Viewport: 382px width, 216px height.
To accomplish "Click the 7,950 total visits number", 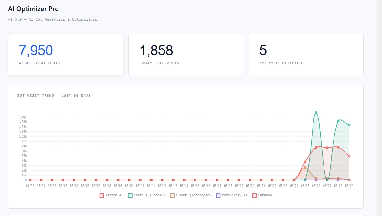I will point(36,50).
